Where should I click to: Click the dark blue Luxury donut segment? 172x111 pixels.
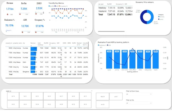coord(142,17)
